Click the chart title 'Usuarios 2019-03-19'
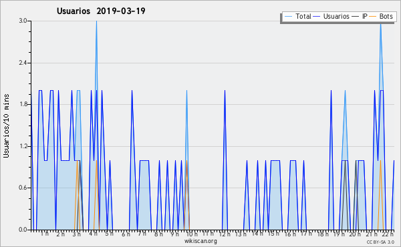 click(x=101, y=11)
